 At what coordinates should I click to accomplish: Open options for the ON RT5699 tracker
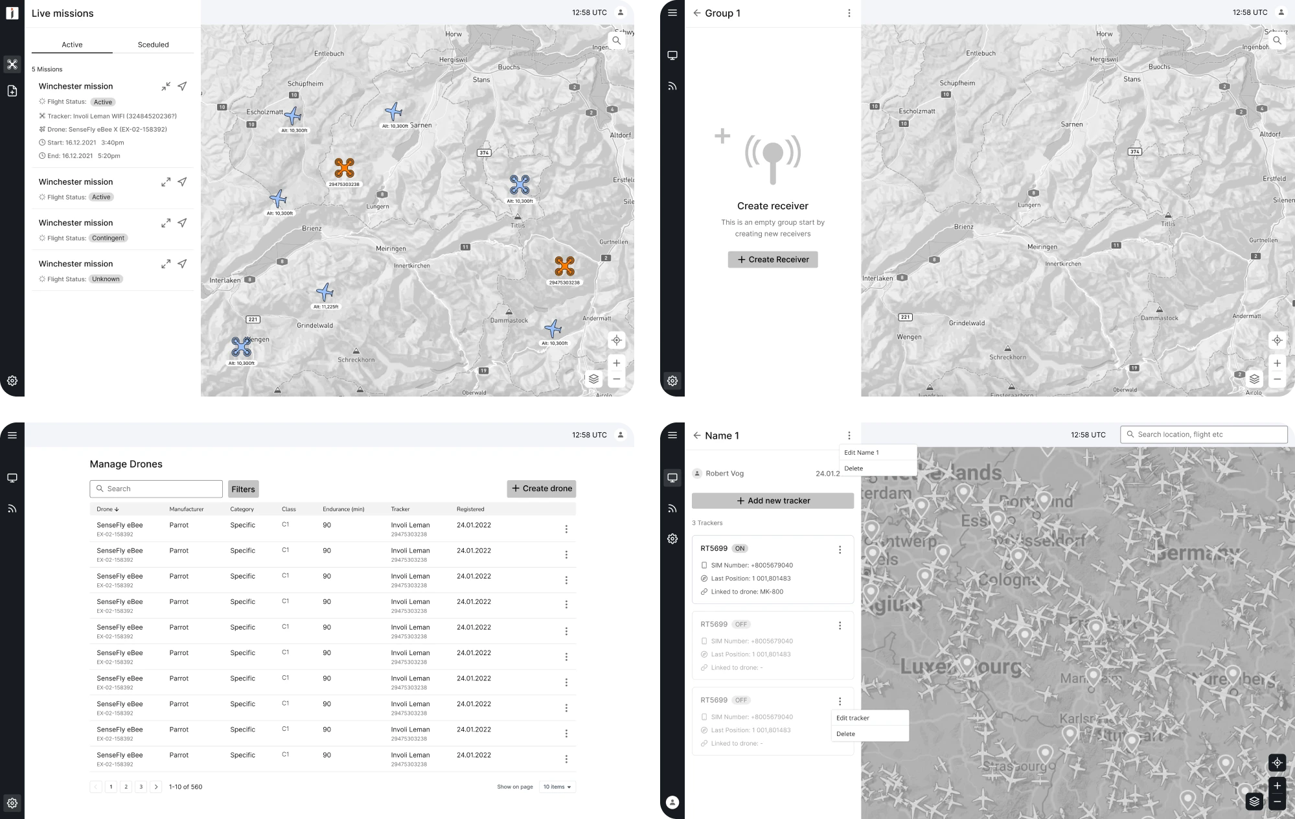[840, 549]
